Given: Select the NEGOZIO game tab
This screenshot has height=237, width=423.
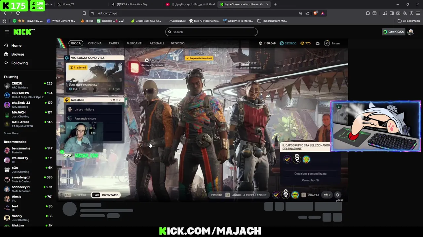Looking at the screenshot, I should pos(178,43).
